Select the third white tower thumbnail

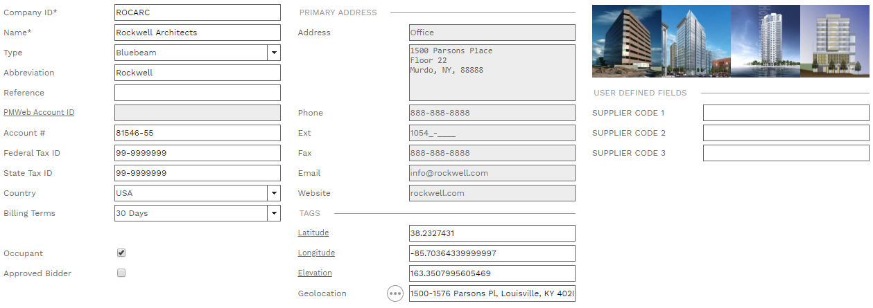tap(766, 41)
